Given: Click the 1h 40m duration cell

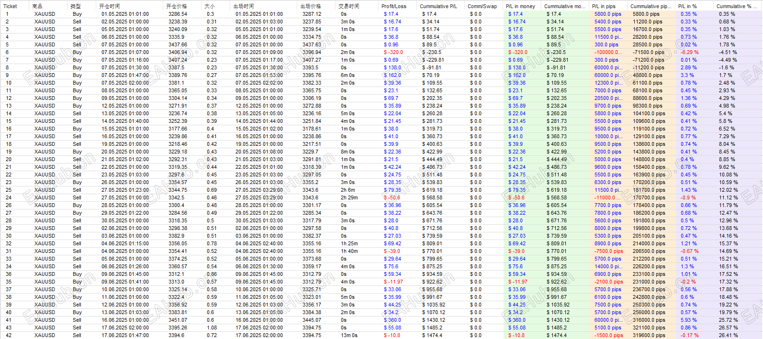Looking at the screenshot, I should (349, 251).
